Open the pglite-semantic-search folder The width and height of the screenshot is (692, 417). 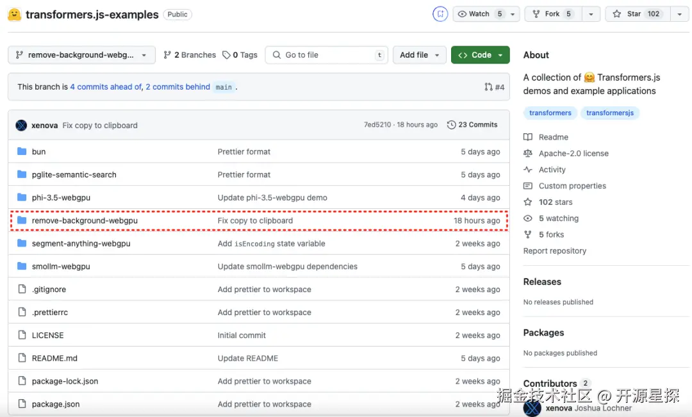(74, 174)
